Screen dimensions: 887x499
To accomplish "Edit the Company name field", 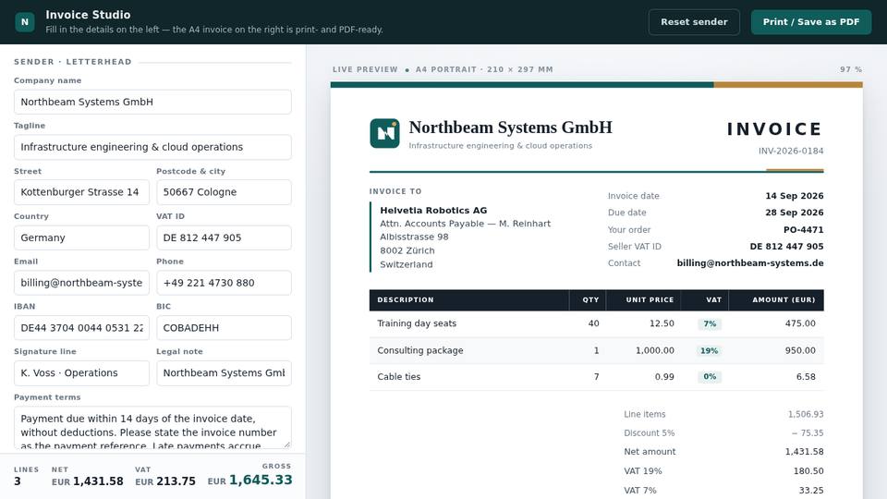I will [x=152, y=102].
